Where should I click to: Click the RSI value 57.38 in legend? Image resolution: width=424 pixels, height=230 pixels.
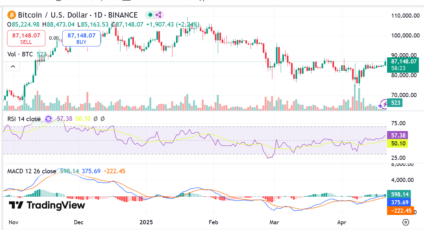[64, 119]
